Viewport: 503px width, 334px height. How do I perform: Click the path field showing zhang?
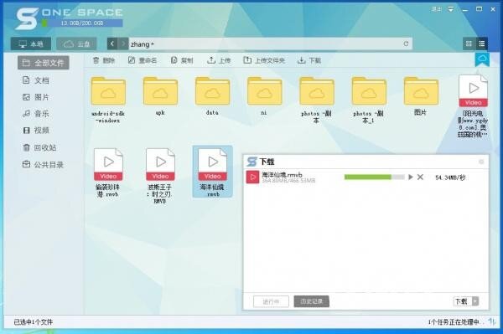pos(266,44)
